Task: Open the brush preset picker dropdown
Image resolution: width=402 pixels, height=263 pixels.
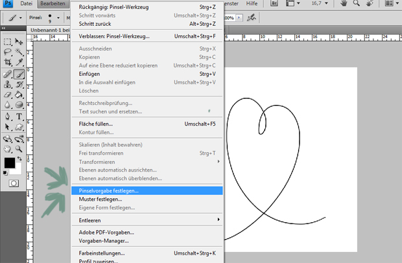Action: [59, 19]
